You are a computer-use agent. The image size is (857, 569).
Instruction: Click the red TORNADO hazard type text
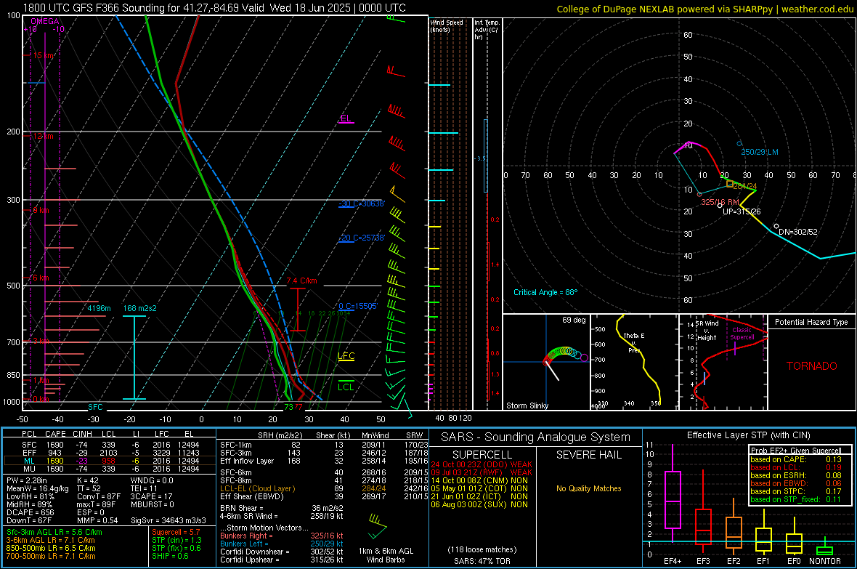[812, 366]
